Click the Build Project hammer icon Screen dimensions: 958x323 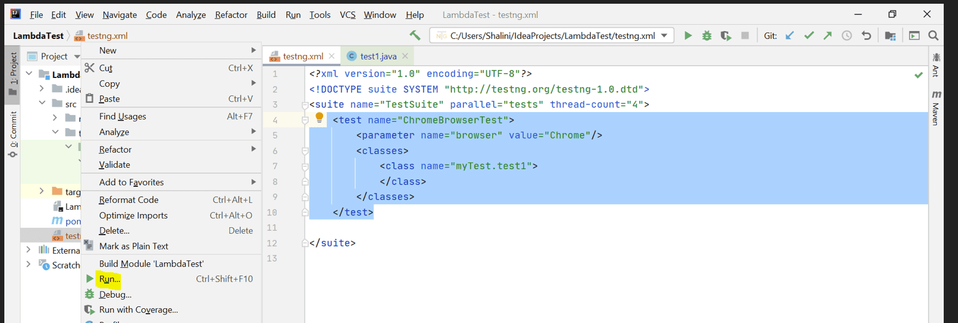pos(415,36)
